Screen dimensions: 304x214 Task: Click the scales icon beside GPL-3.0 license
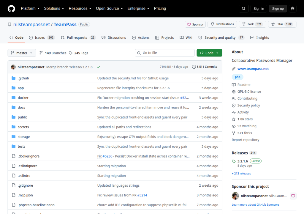[x=234, y=92]
